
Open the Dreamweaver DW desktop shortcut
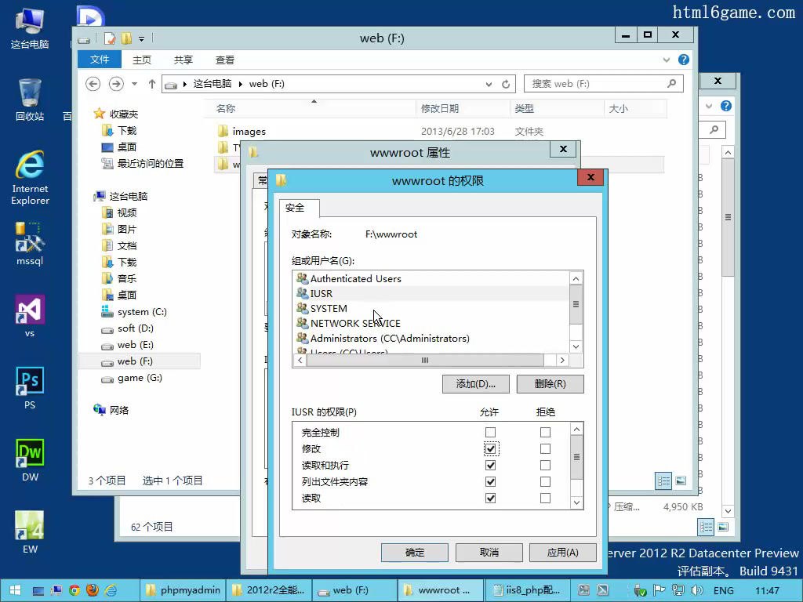coord(30,454)
